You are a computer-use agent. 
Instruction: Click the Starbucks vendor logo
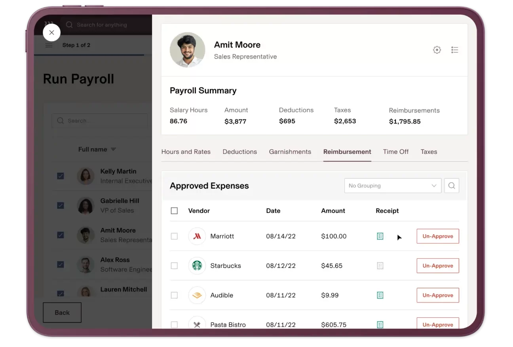[197, 265]
